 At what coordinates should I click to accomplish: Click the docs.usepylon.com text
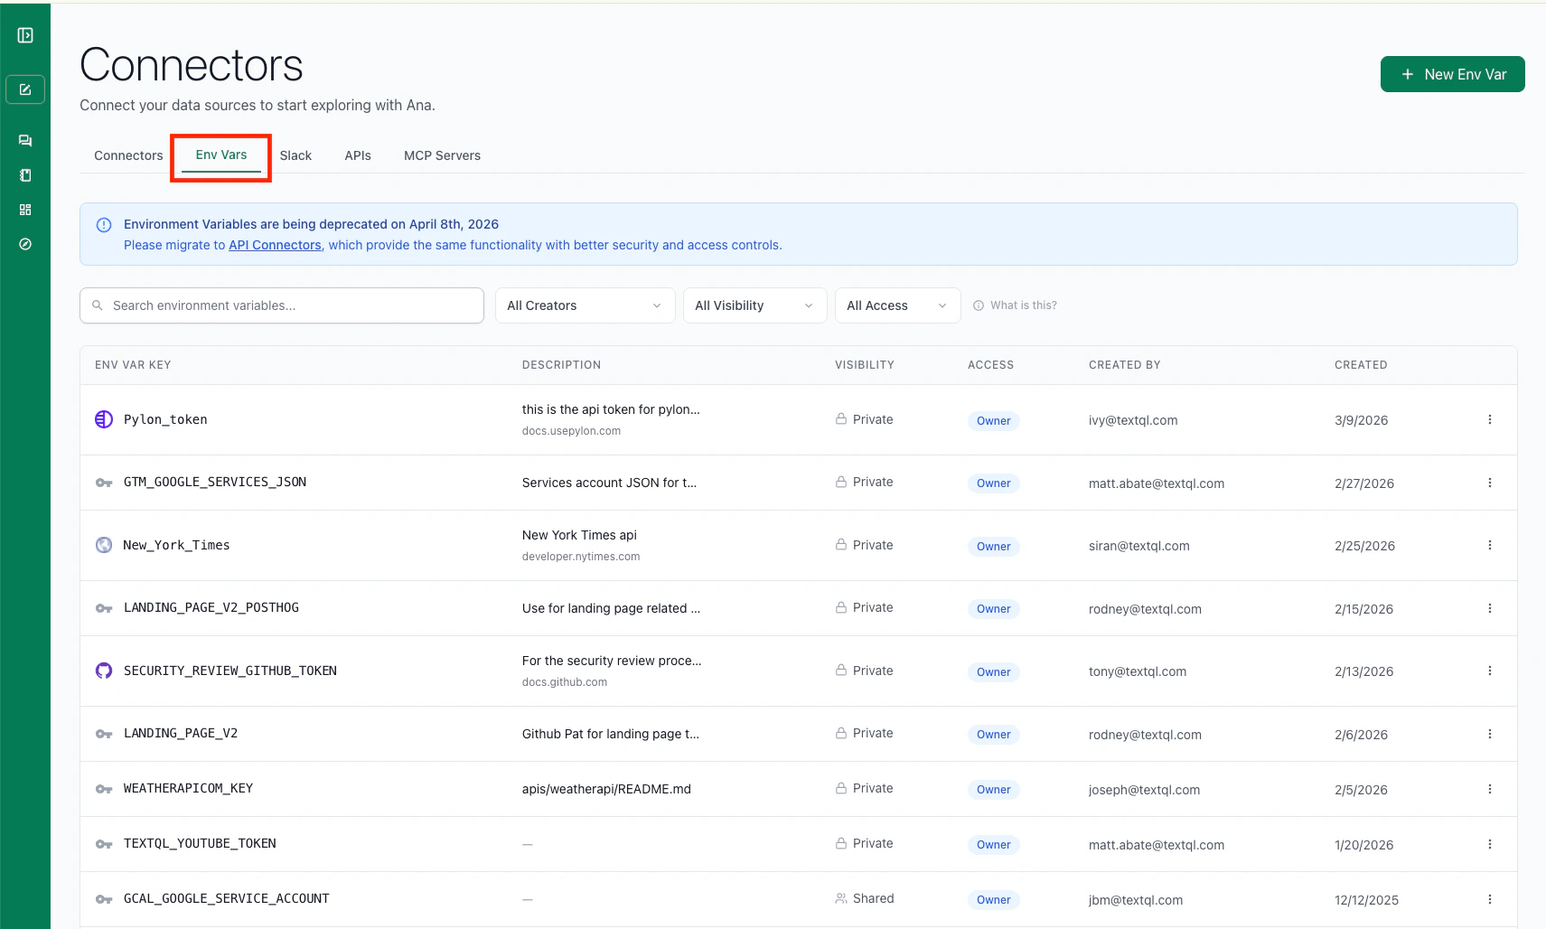pos(571,431)
